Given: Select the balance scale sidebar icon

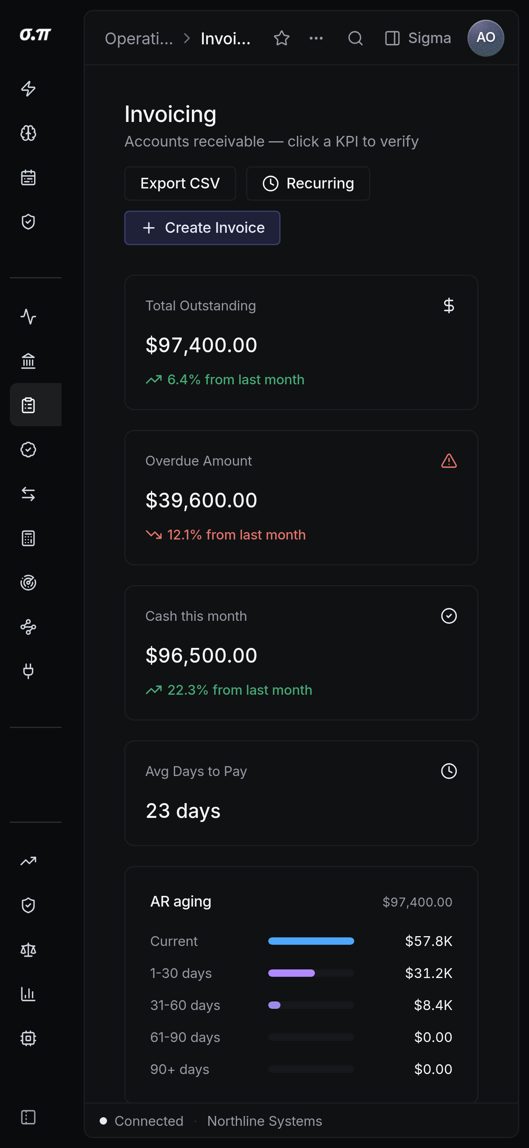Looking at the screenshot, I should pyautogui.click(x=28, y=950).
